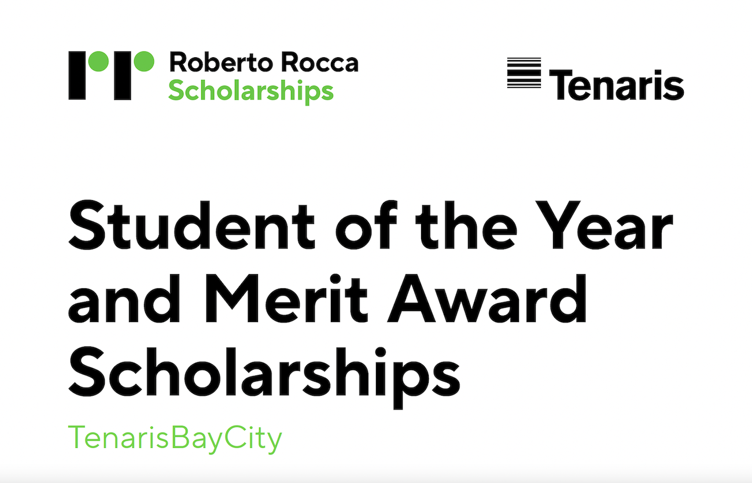
Task: Click the first green dot in rr logo
Action: (99, 61)
